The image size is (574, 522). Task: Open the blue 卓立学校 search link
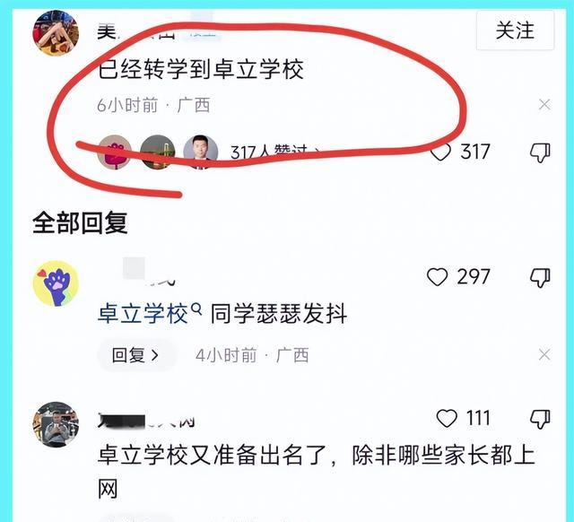pos(143,314)
